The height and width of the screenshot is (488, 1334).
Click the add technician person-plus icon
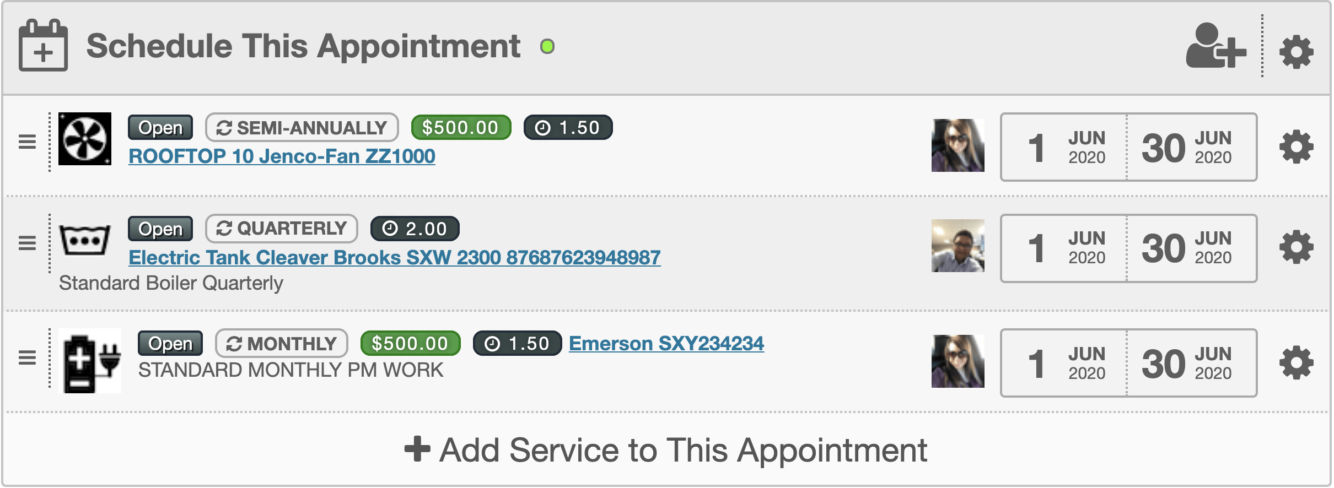coord(1215,47)
